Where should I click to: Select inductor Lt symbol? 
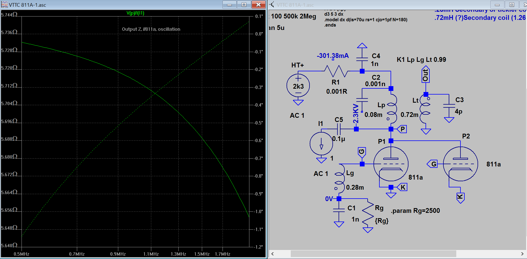click(x=425, y=109)
